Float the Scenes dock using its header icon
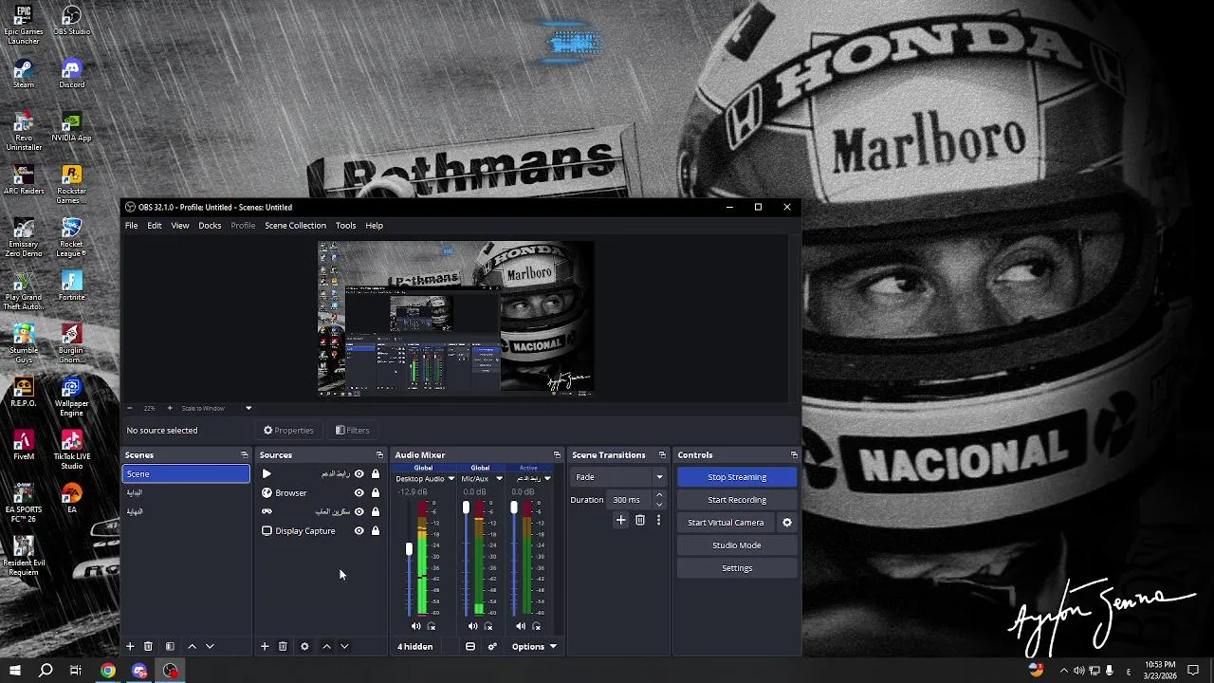1214x683 pixels. tap(244, 454)
